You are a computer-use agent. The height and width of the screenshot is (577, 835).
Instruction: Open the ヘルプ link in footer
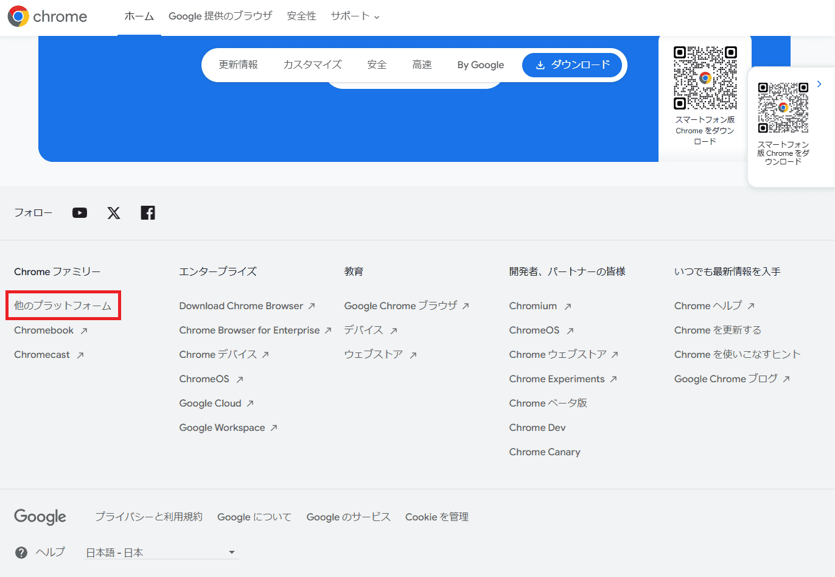click(x=50, y=552)
